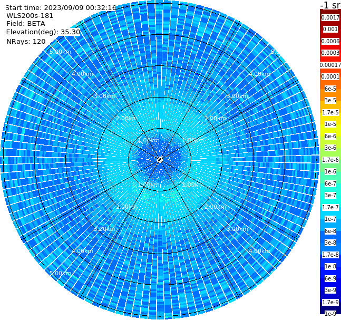Select the 3e-9 colorbar label
Viewport: 341px width, 320px height.
pyautogui.click(x=330, y=290)
